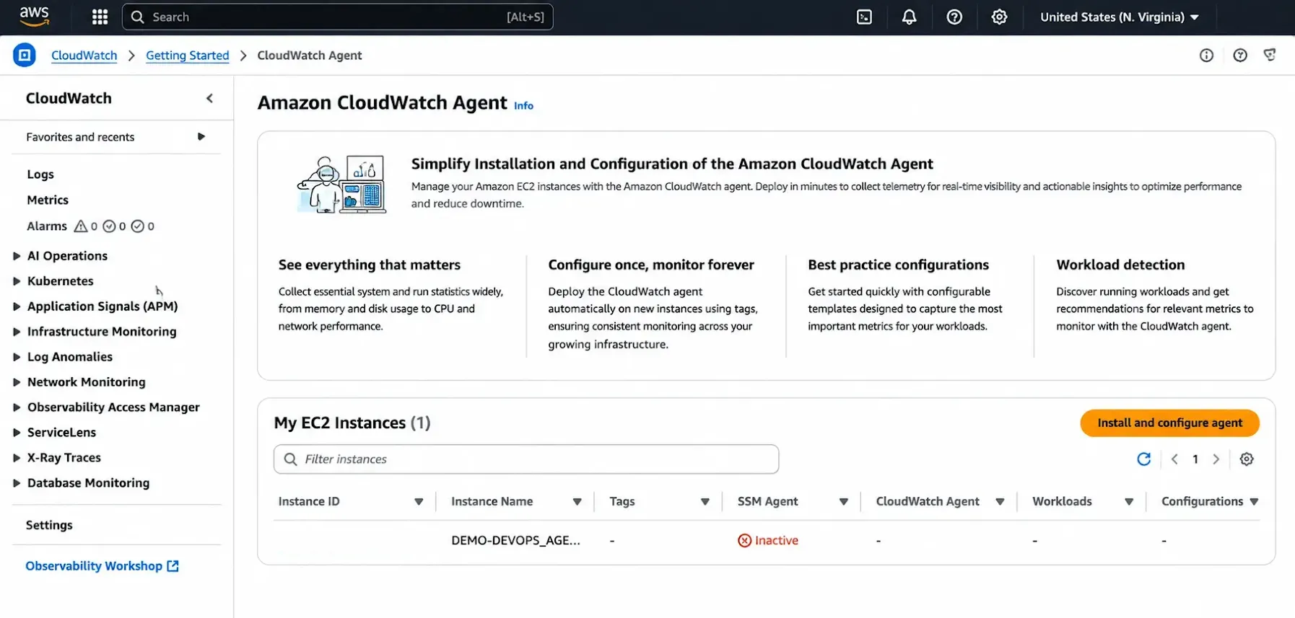
Task: Open the region selector United States (N. Virginia)
Action: [1119, 17]
